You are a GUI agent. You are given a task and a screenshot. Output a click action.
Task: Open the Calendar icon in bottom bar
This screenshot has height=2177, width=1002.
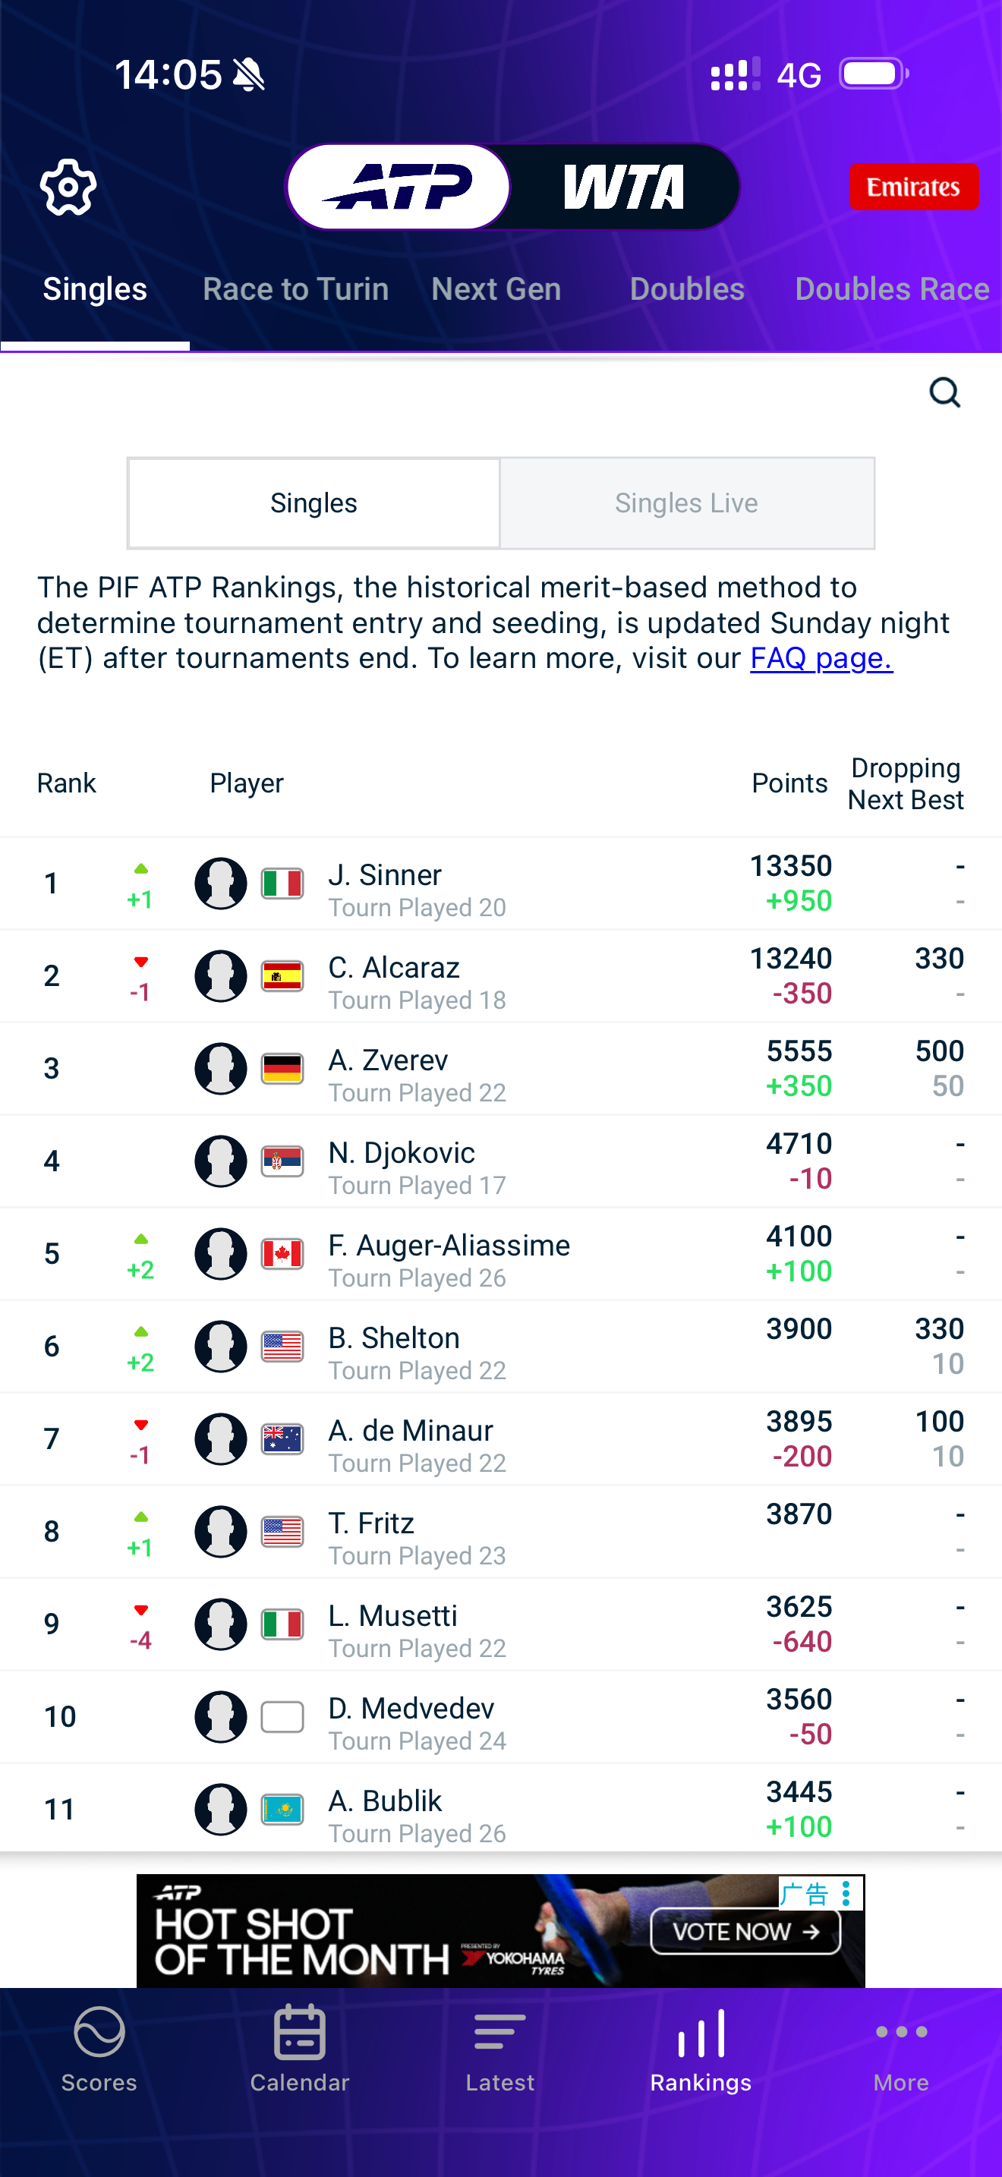[x=299, y=2031]
